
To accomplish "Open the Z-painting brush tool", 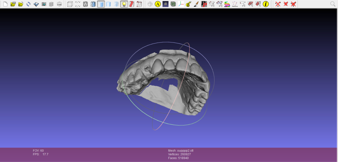I will pyautogui.click(x=196, y=4).
